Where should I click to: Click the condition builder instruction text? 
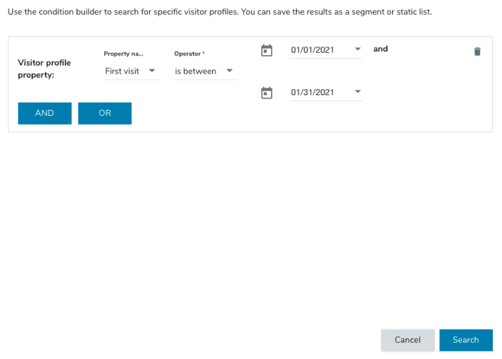220,12
